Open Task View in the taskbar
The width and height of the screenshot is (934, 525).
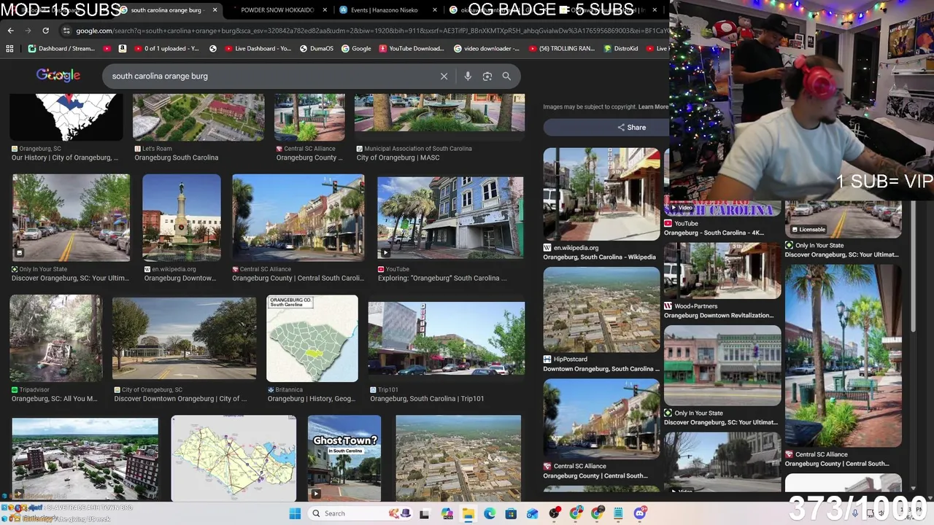(x=425, y=513)
